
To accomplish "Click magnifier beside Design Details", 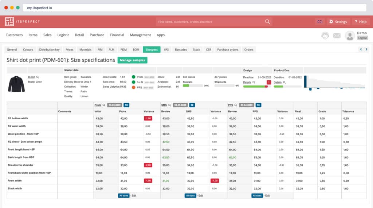I will (254, 83).
